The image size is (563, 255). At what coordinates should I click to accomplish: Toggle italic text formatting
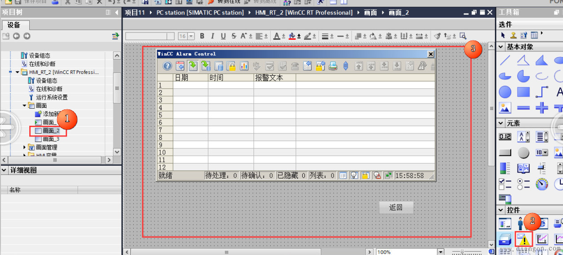click(x=213, y=36)
